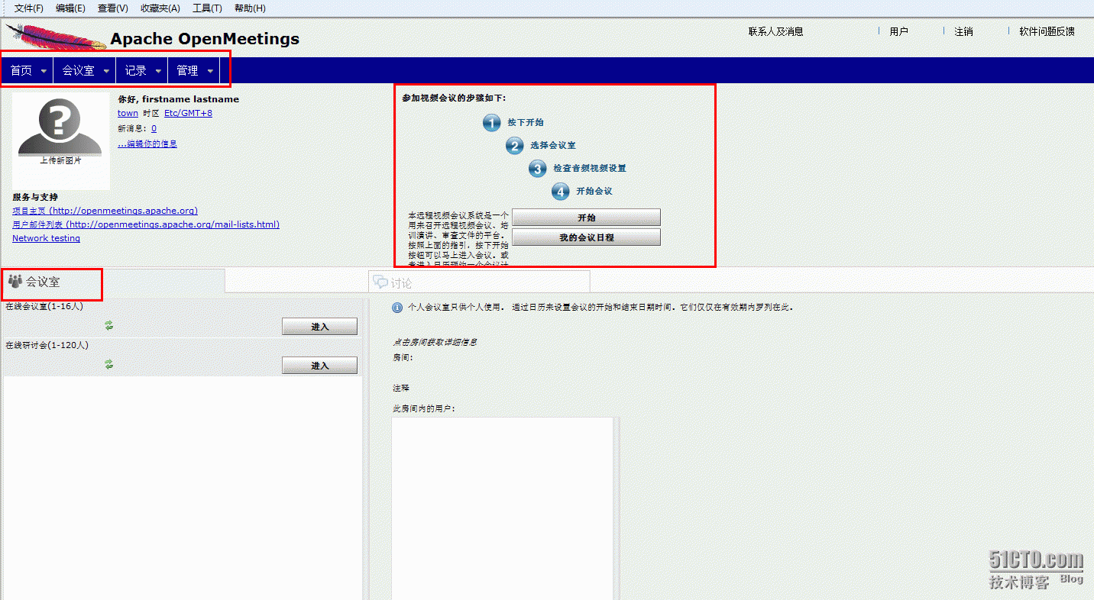Click the step 3 circle icon
Image resolution: width=1094 pixels, height=600 pixels.
pos(538,168)
